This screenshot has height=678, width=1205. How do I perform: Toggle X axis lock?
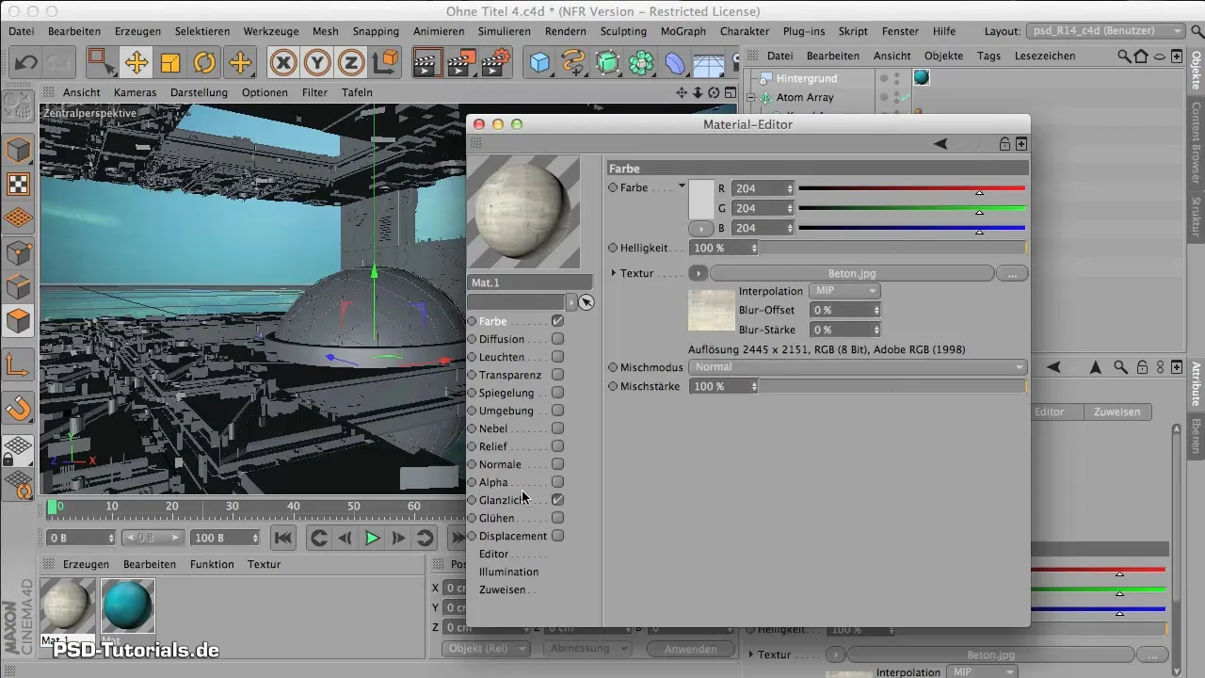point(283,63)
